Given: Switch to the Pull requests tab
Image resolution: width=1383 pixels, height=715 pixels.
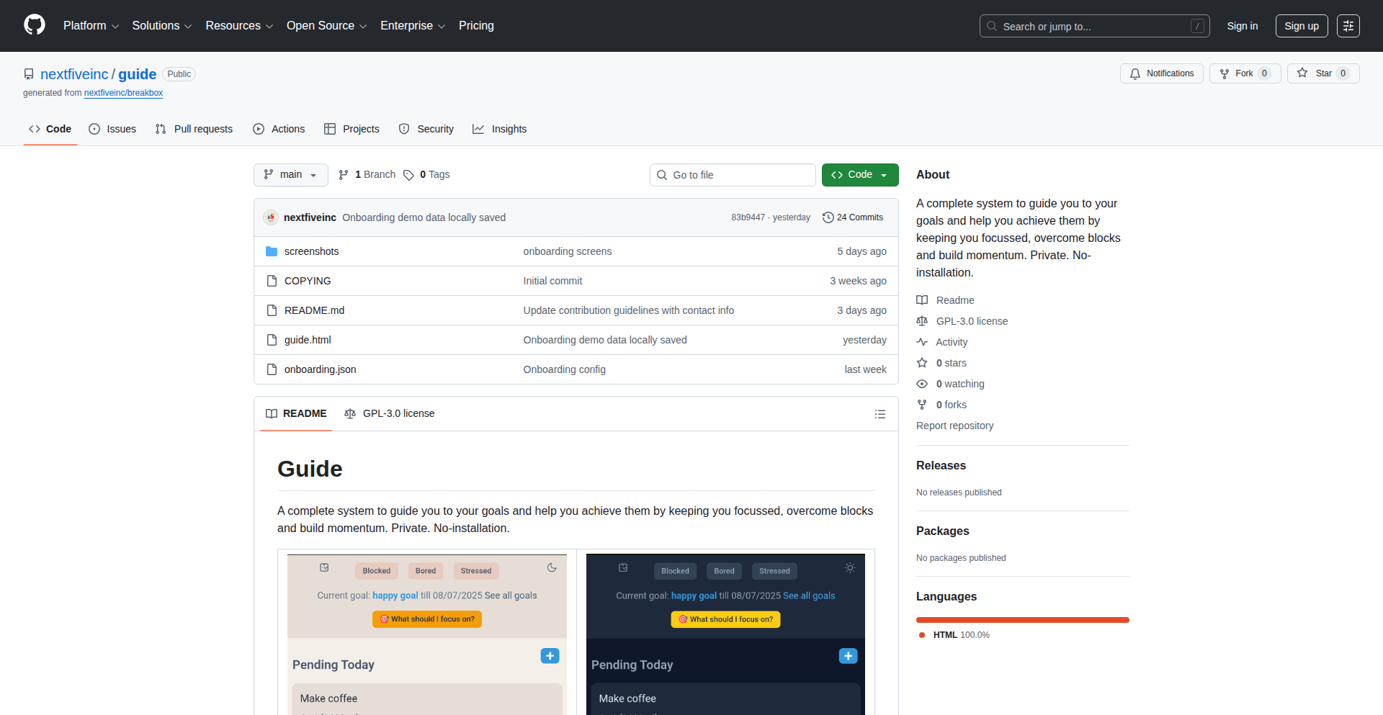Looking at the screenshot, I should [194, 129].
